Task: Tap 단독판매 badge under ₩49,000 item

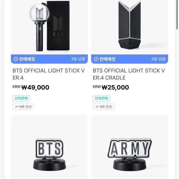Action: pos(21,98)
